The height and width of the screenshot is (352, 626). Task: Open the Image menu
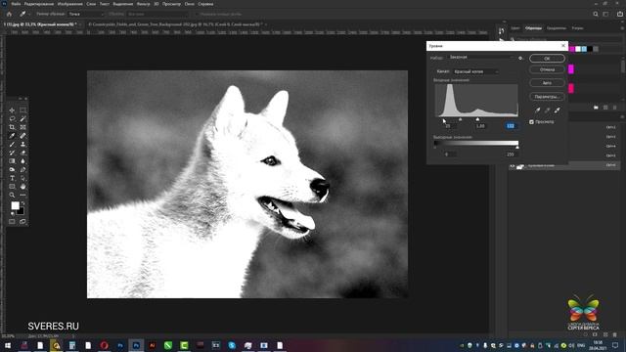coord(69,4)
